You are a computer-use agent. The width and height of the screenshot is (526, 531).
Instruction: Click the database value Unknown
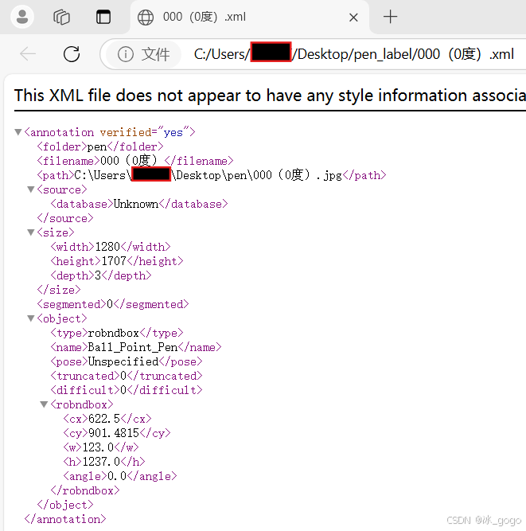136,204
